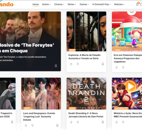Click the Pokémon Pokopia article thumbnail

click(x=127, y=32)
